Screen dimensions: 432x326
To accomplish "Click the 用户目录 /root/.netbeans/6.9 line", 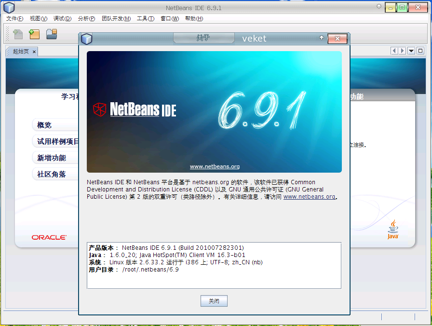I will (134, 270).
